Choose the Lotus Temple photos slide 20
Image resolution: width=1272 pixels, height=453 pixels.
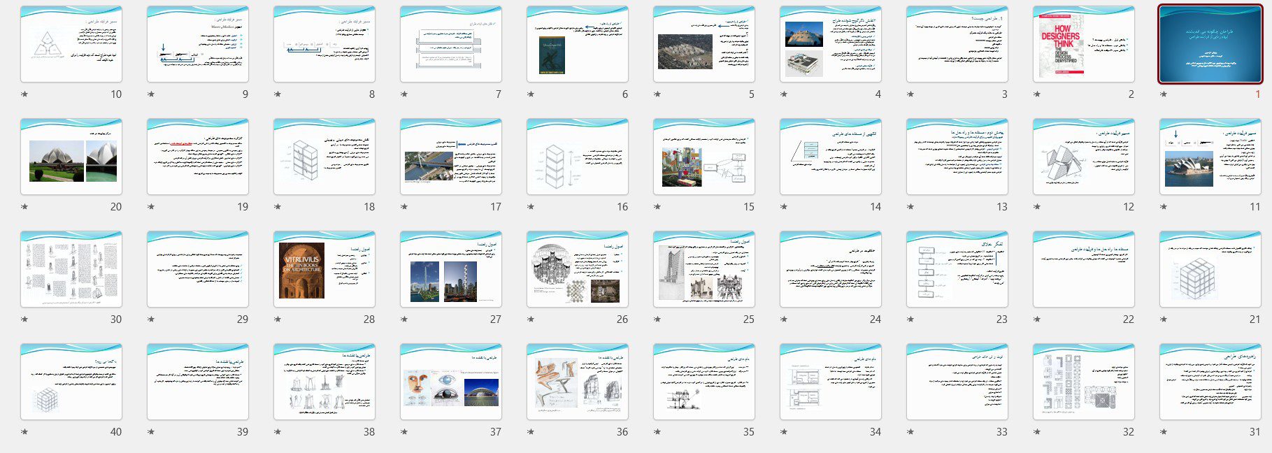click(71, 157)
